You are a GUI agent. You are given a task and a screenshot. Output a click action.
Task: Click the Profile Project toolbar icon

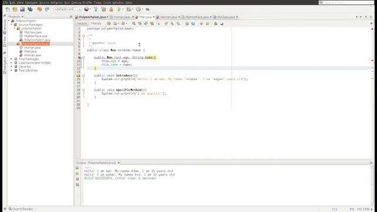(138, 9)
